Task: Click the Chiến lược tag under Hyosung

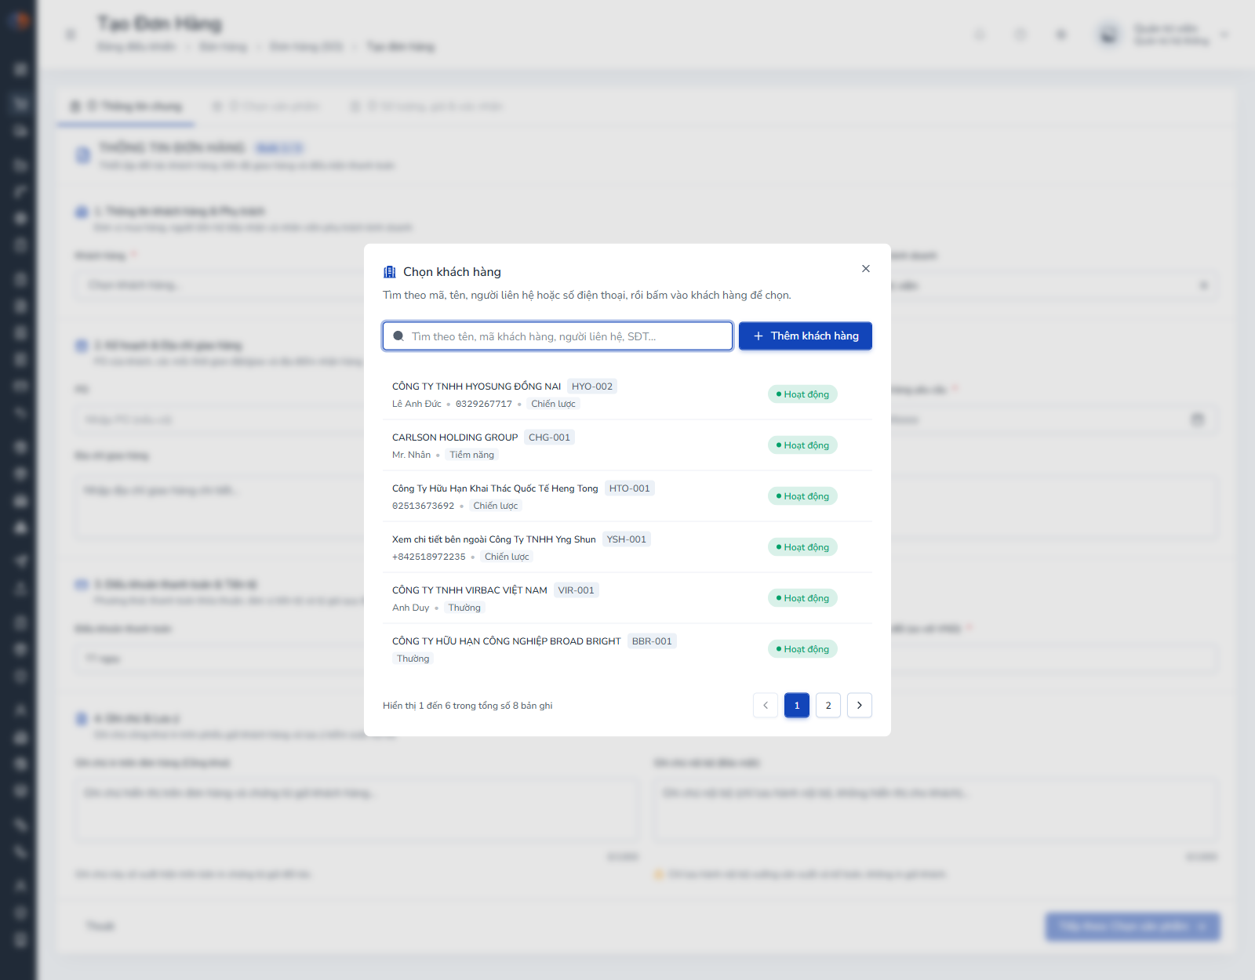Action: (553, 404)
